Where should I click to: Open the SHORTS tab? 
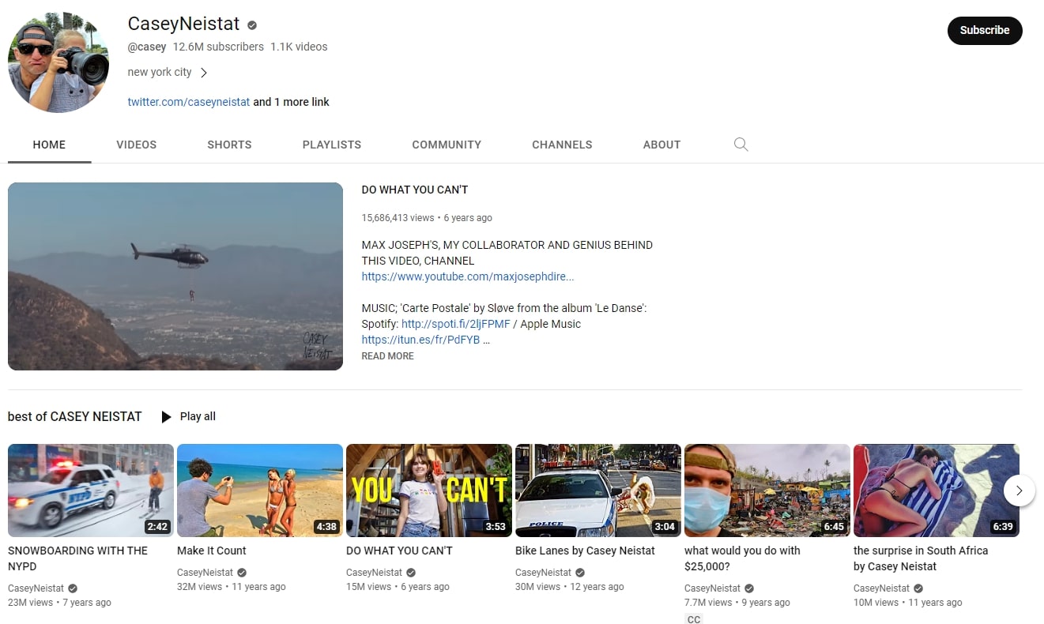(229, 145)
